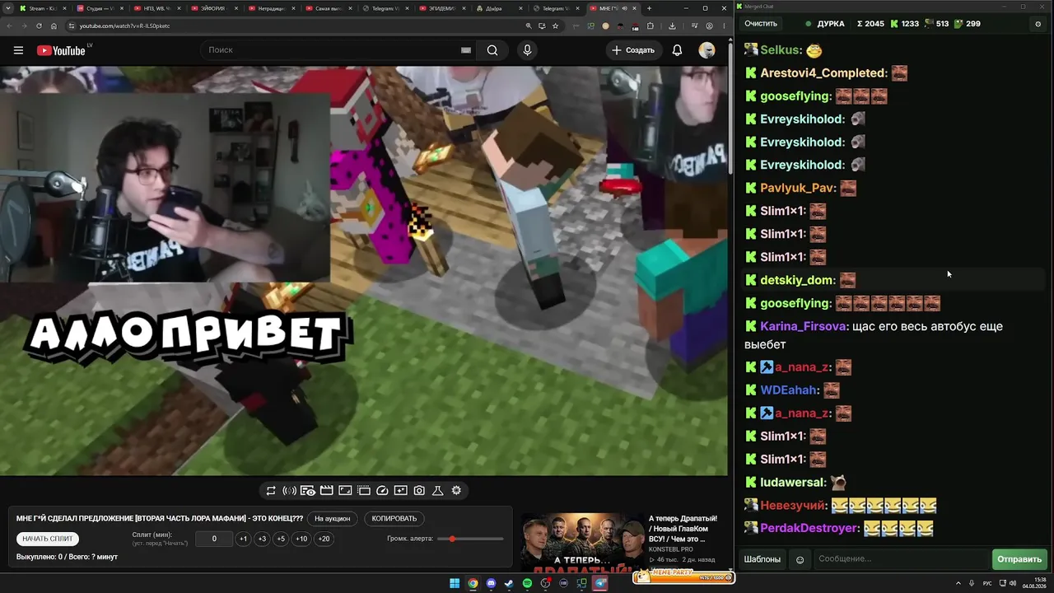Click the На аукцион button

(x=333, y=519)
